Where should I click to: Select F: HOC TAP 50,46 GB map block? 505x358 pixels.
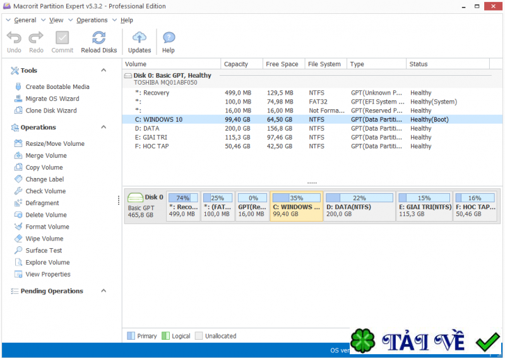[475, 206]
